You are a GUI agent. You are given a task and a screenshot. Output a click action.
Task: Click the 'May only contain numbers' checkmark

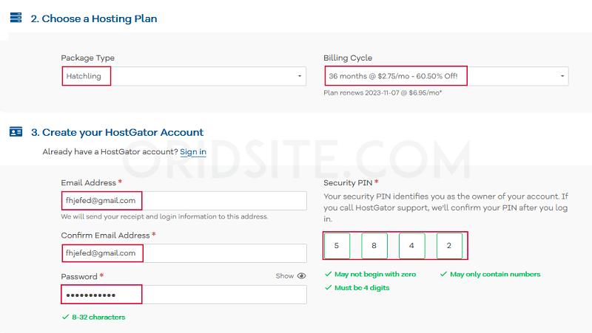(443, 275)
